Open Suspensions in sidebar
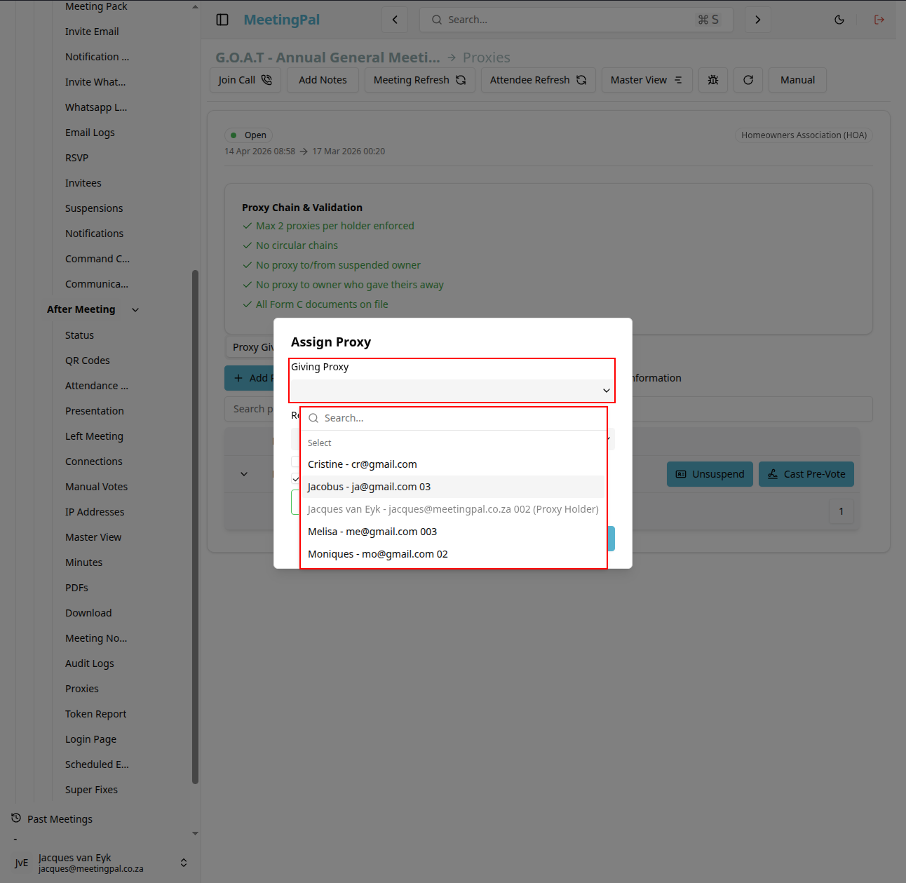This screenshot has width=906, height=883. (94, 208)
